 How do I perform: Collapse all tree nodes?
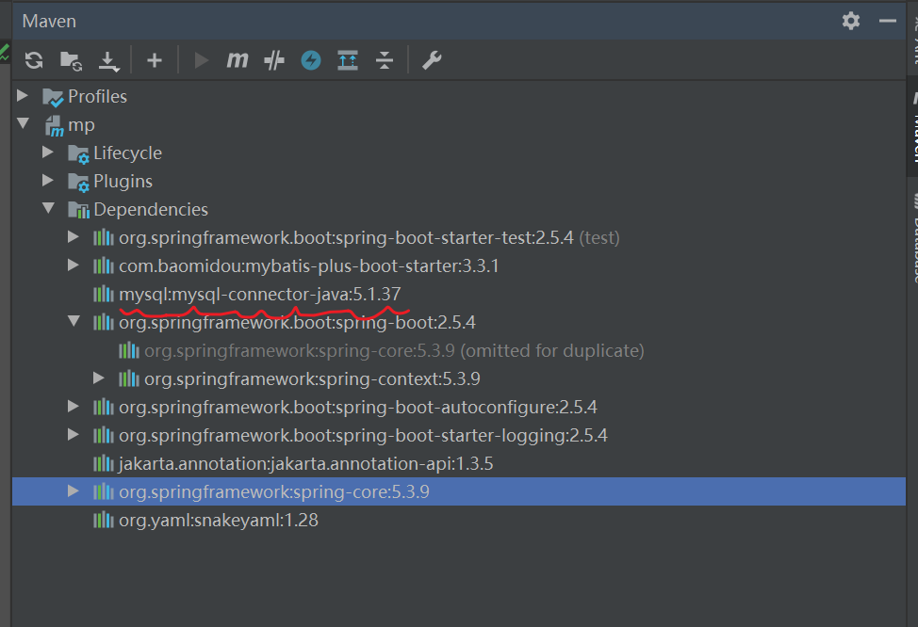click(384, 60)
